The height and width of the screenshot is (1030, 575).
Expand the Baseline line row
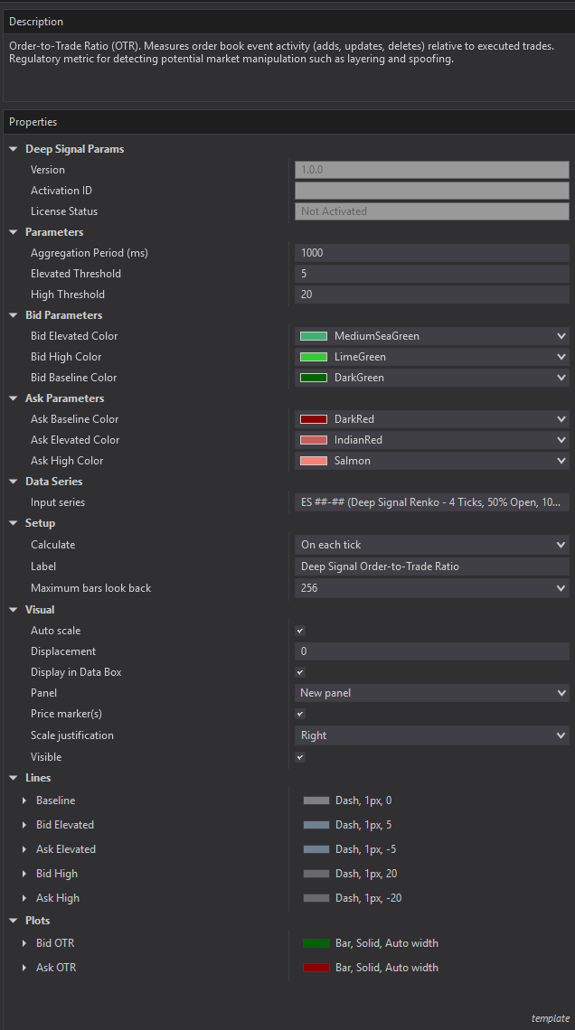point(24,801)
